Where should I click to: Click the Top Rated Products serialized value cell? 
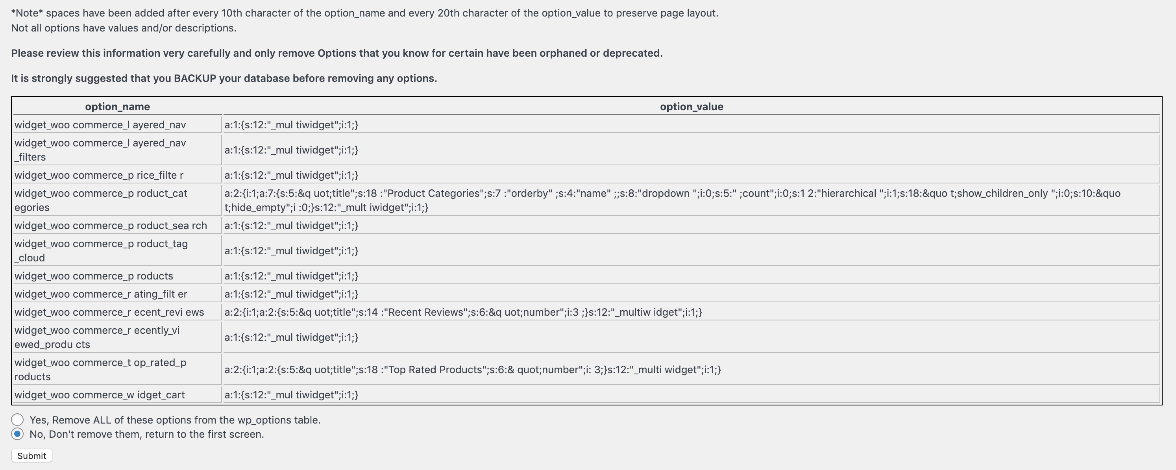point(473,370)
